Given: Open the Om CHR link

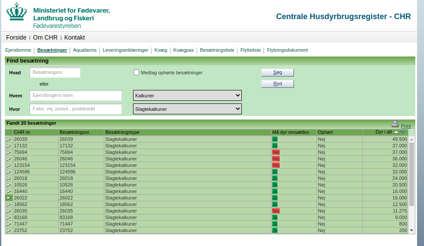Looking at the screenshot, I should pyautogui.click(x=45, y=37).
